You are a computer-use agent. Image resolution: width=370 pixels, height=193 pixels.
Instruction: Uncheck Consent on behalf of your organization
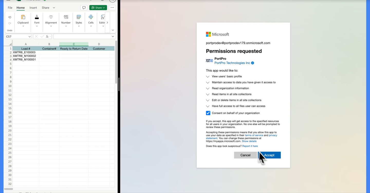click(208, 113)
